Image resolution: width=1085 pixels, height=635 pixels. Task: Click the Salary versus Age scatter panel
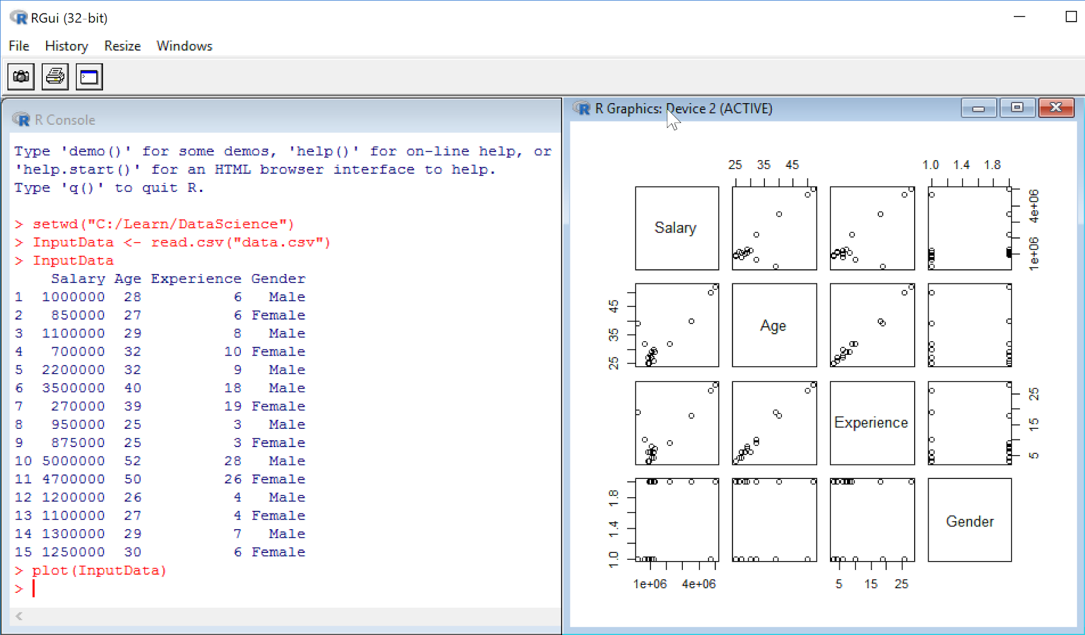774,228
